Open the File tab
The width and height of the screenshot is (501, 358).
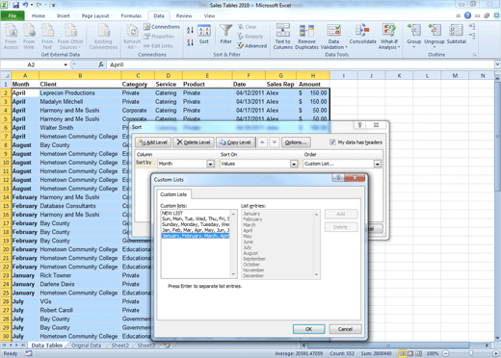click(13, 15)
